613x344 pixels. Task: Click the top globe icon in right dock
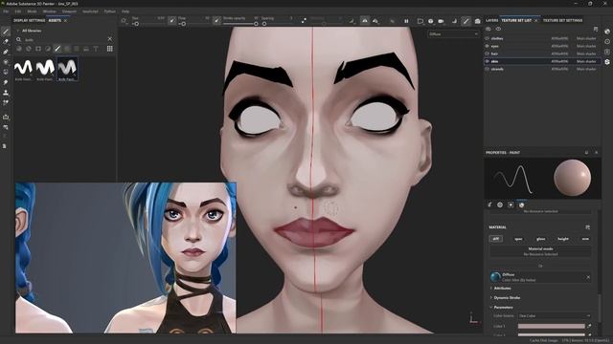[x=607, y=32]
